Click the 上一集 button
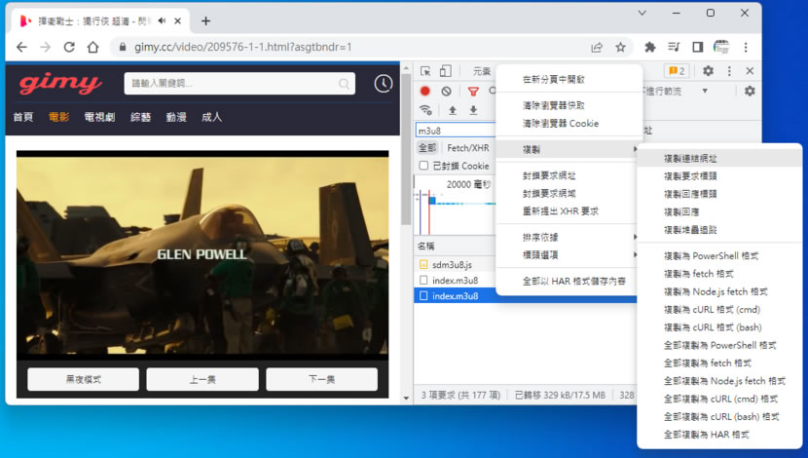 202,380
